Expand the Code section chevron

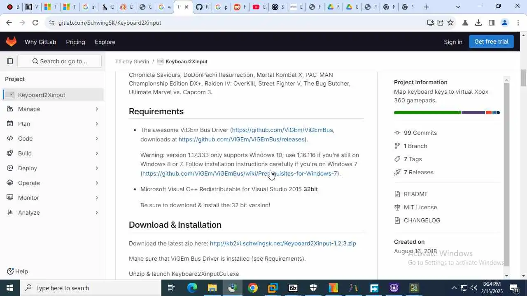click(97, 139)
